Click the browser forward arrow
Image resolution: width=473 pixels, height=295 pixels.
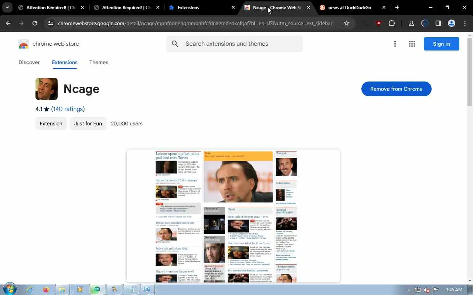pos(21,23)
